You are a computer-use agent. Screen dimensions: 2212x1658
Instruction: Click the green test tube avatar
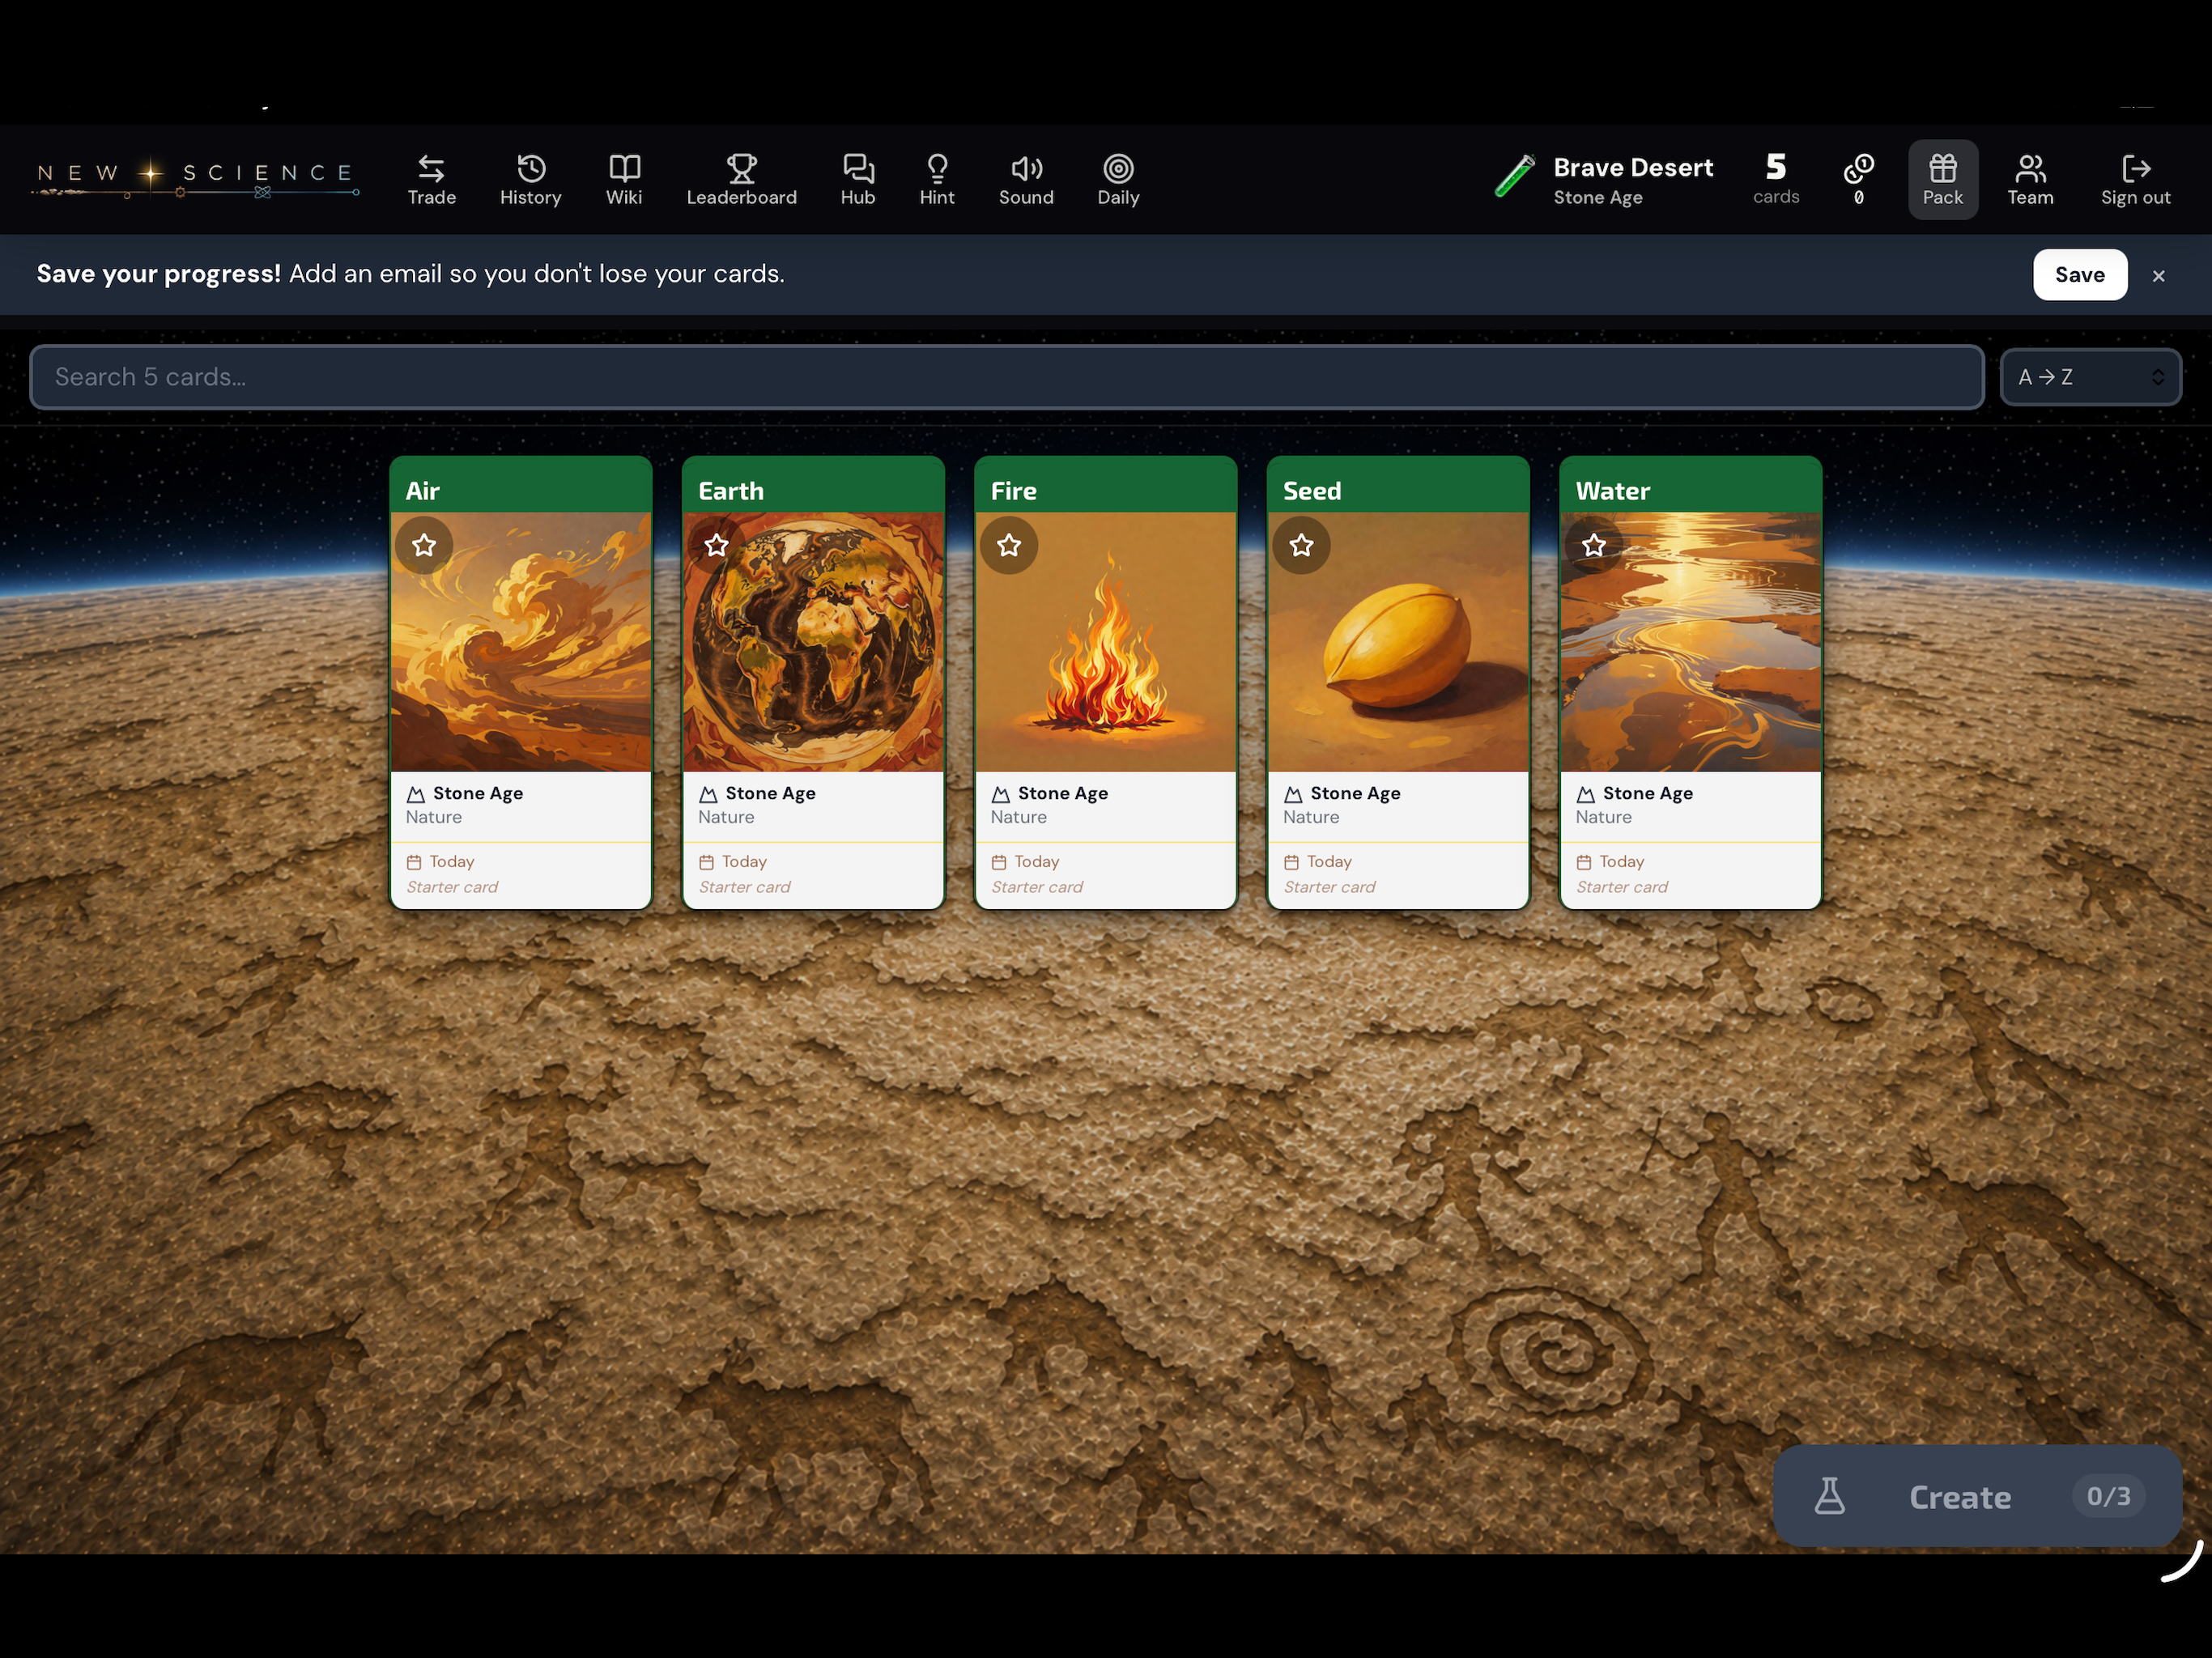pos(1514,176)
